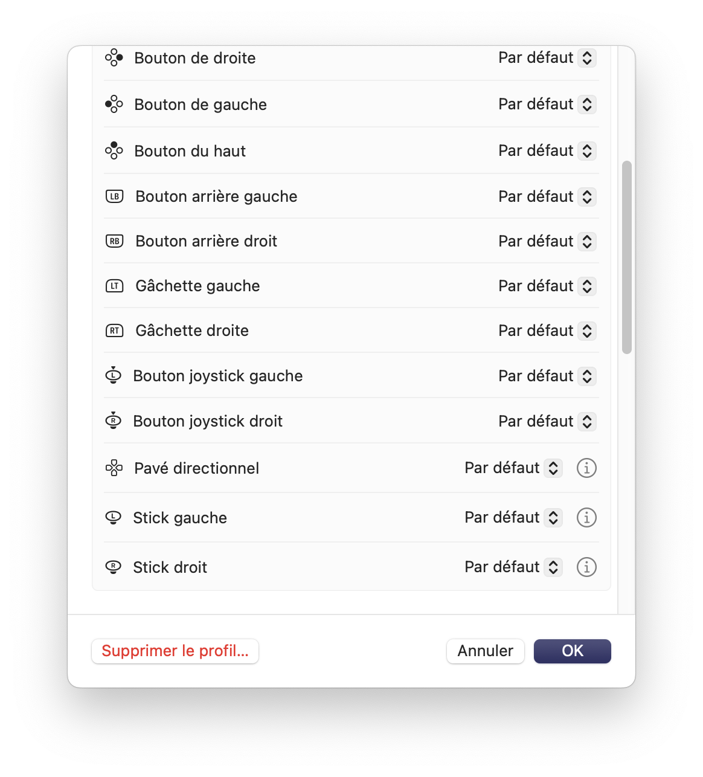The height and width of the screenshot is (777, 703).
Task: Click the LB icon for Bouton arrière gauche
Action: (115, 196)
